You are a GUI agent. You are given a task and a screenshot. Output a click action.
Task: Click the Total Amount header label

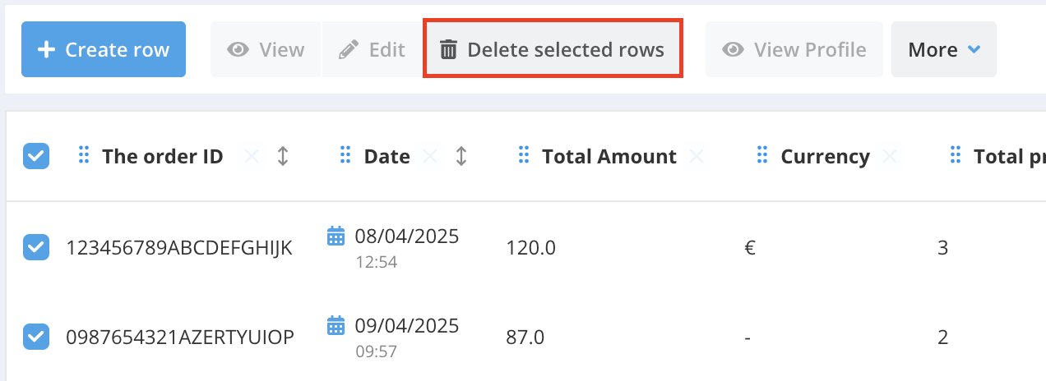click(609, 156)
